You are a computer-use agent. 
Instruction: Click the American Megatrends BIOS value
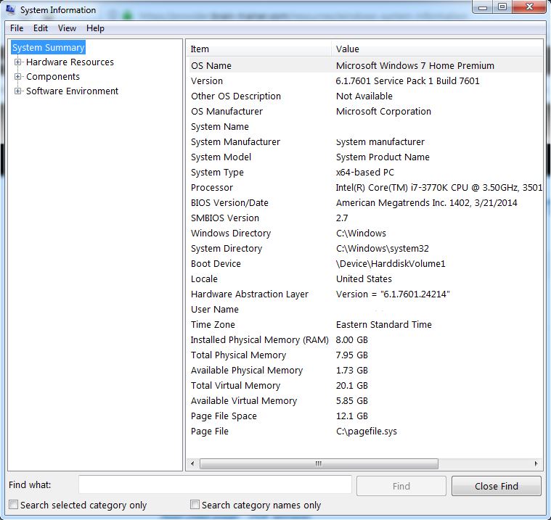(427, 203)
